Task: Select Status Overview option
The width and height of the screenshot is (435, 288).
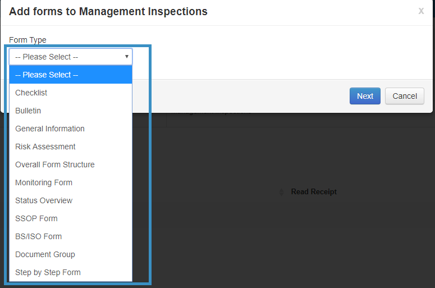Action: click(71, 200)
